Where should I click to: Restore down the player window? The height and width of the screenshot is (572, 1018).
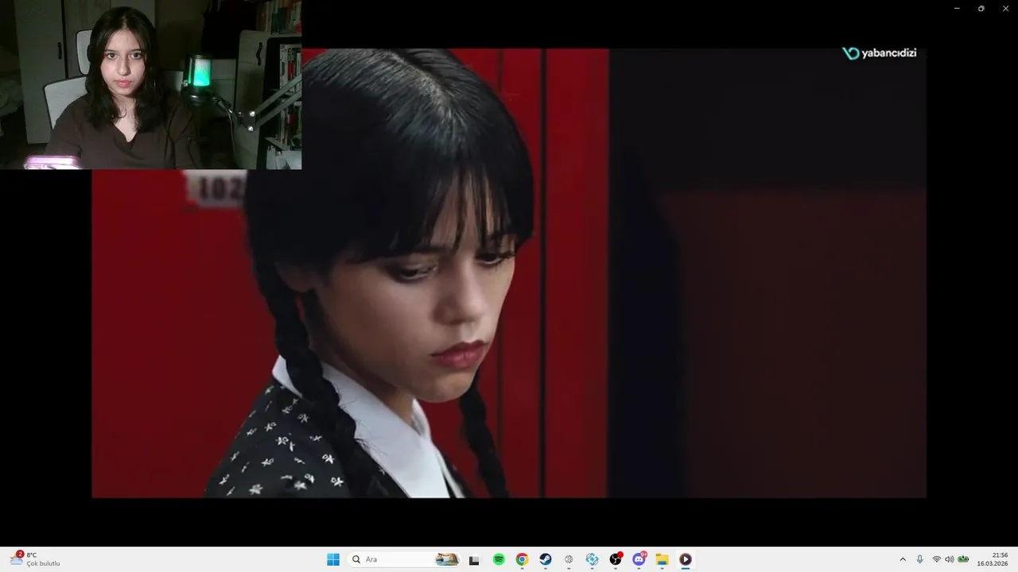[981, 8]
